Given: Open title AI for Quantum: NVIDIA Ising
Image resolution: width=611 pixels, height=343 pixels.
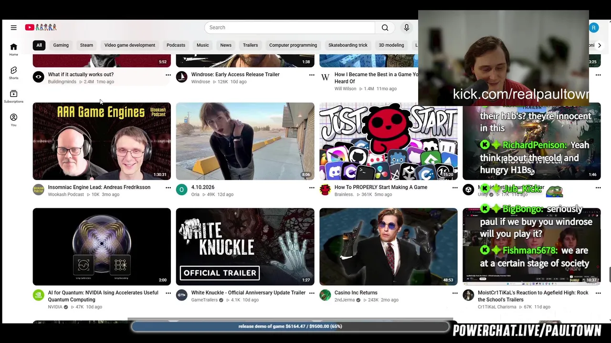Looking at the screenshot, I should click(103, 296).
